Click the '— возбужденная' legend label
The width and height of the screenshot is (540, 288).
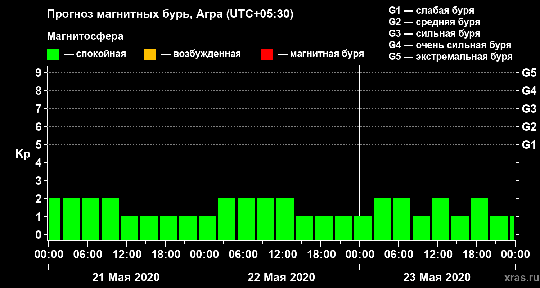point(201,54)
